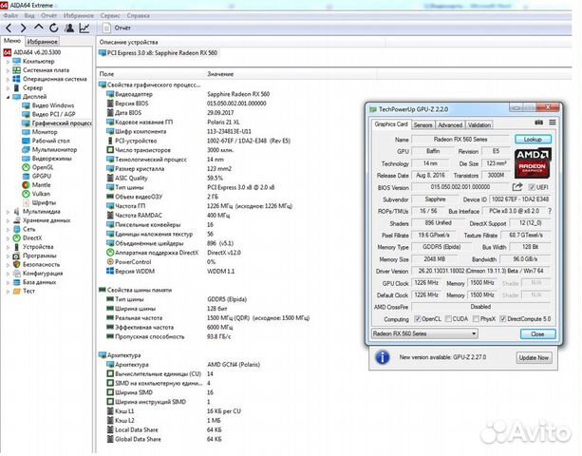
Task: Open the user icon in AIDA64 toolbar
Action: tap(69, 28)
